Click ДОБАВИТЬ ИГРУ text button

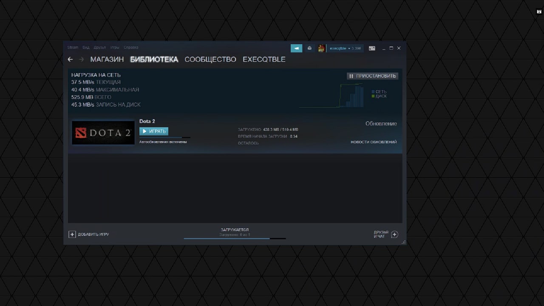pos(93,234)
